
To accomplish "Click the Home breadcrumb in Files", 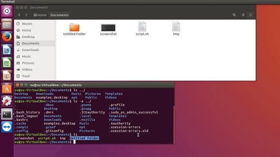I will coord(40,15).
